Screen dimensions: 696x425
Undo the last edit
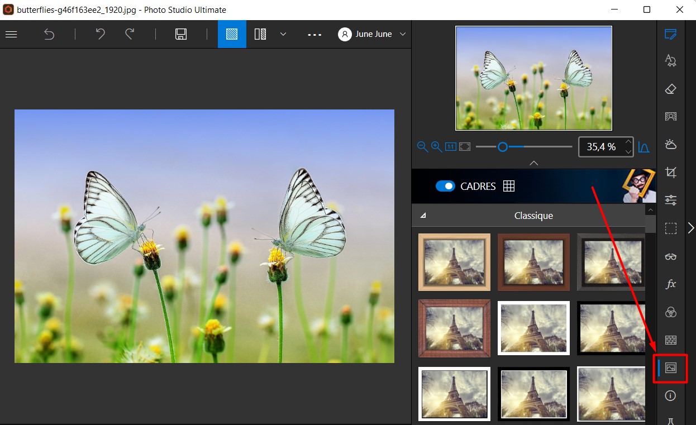click(x=100, y=34)
